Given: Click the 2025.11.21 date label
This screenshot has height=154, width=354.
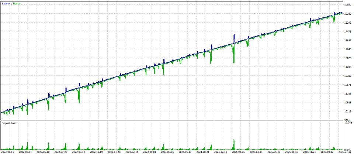Looking at the screenshot, I should click(x=309, y=152).
